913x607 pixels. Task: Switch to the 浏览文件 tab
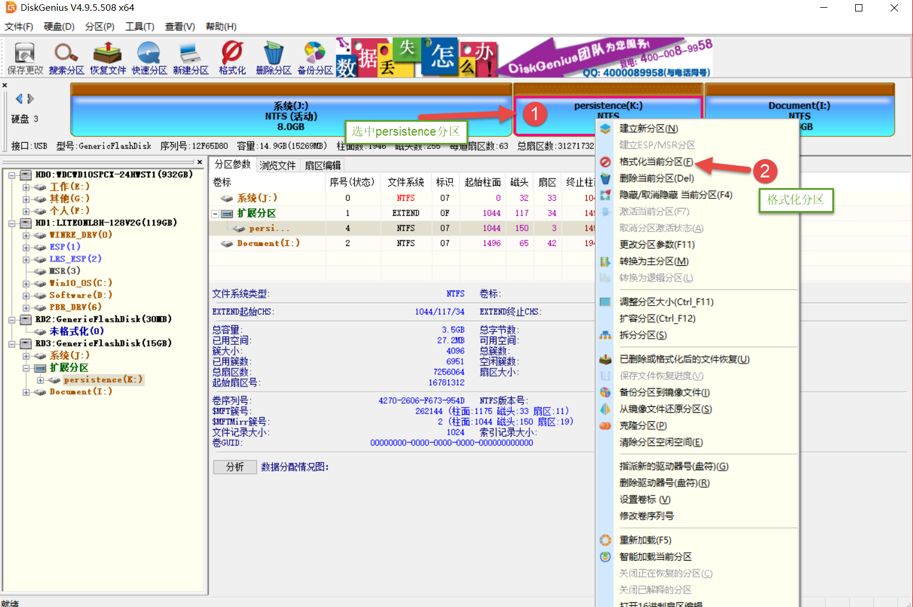tap(278, 165)
